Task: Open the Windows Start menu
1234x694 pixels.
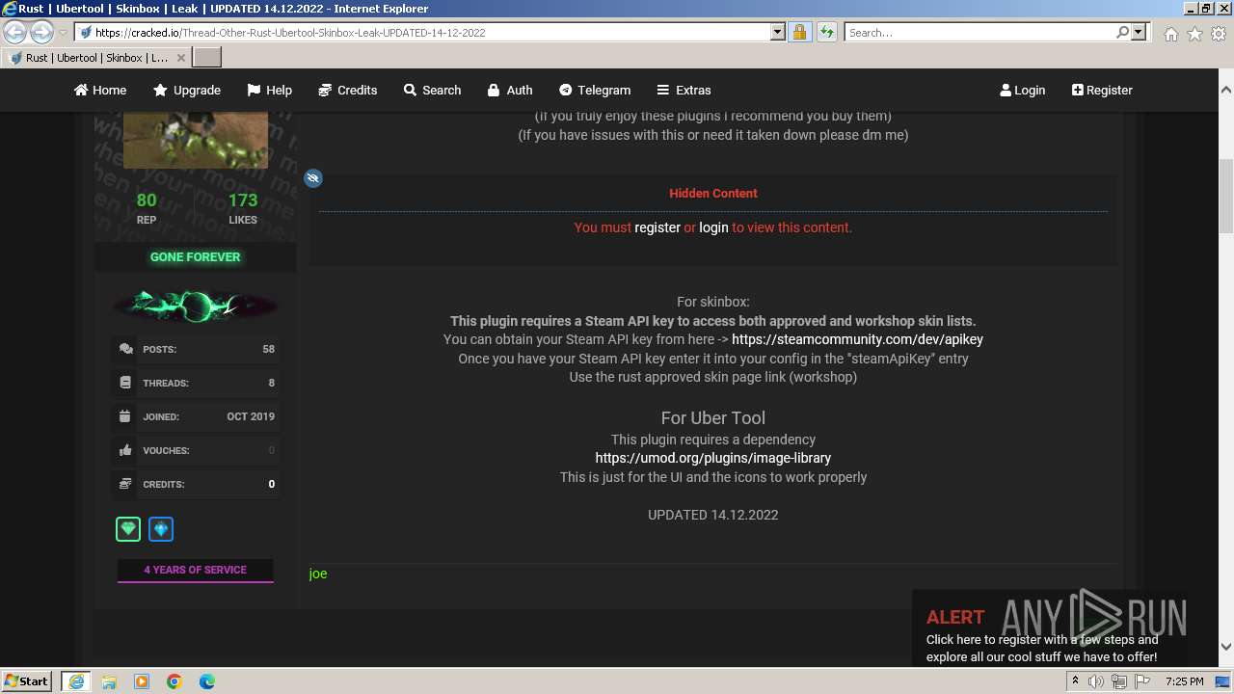Action: point(26,681)
